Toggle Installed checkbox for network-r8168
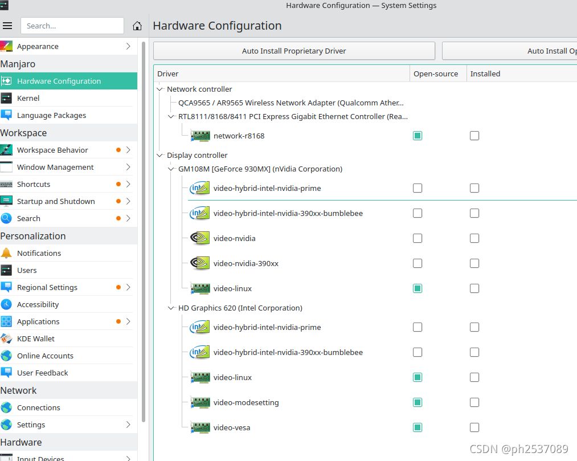577x461 pixels. click(x=474, y=136)
